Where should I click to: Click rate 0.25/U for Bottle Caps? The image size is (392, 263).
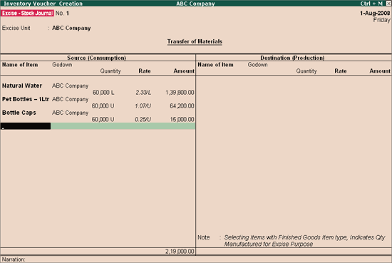(143, 120)
